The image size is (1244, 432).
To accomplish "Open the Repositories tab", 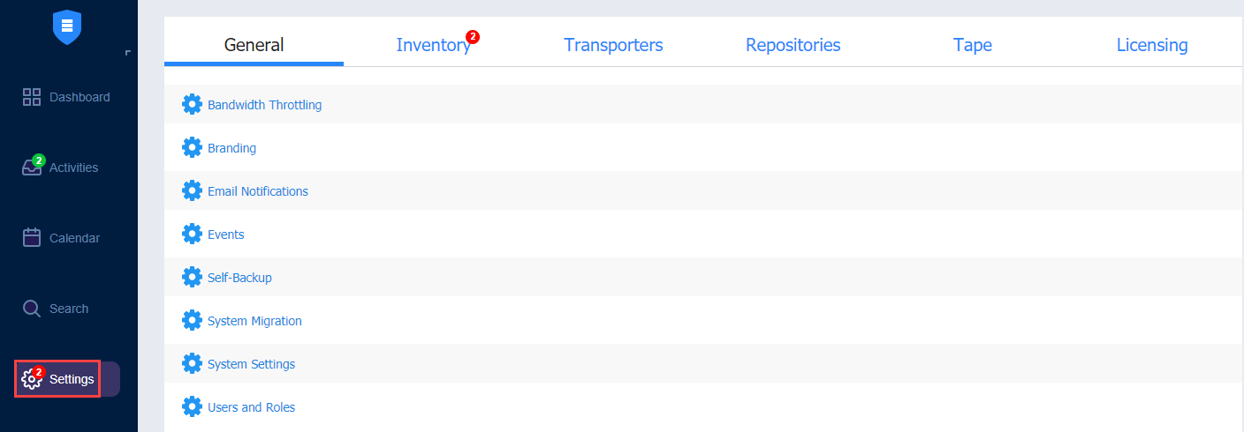I will click(x=793, y=45).
